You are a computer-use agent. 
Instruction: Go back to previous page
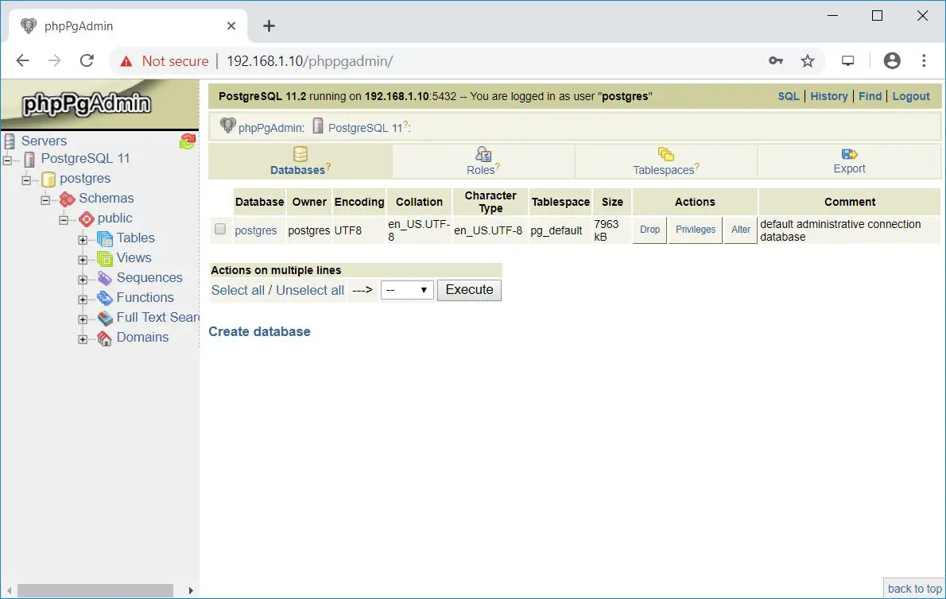coord(22,61)
